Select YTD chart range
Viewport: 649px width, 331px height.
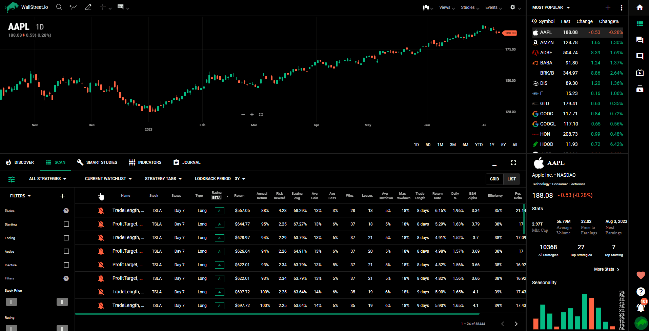click(x=479, y=145)
